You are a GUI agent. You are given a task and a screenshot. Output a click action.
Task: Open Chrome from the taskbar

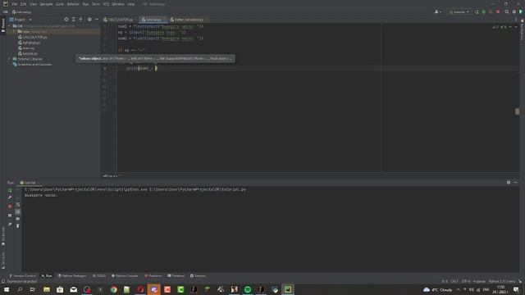(x=114, y=289)
